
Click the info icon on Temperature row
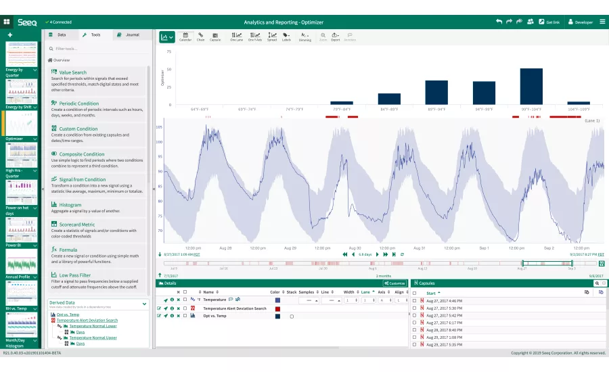pyautogui.click(x=172, y=300)
